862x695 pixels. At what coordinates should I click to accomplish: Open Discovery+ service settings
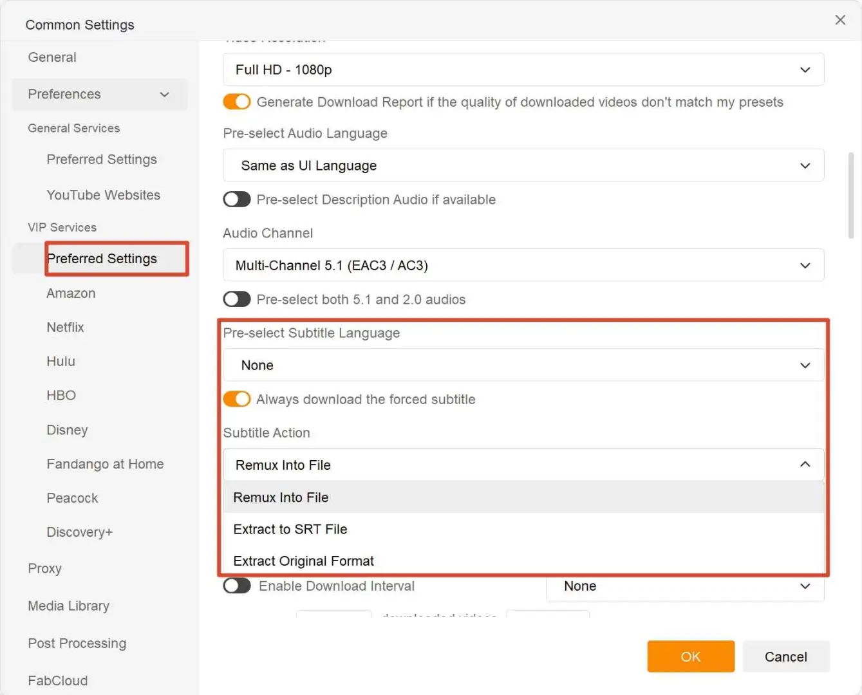point(79,532)
